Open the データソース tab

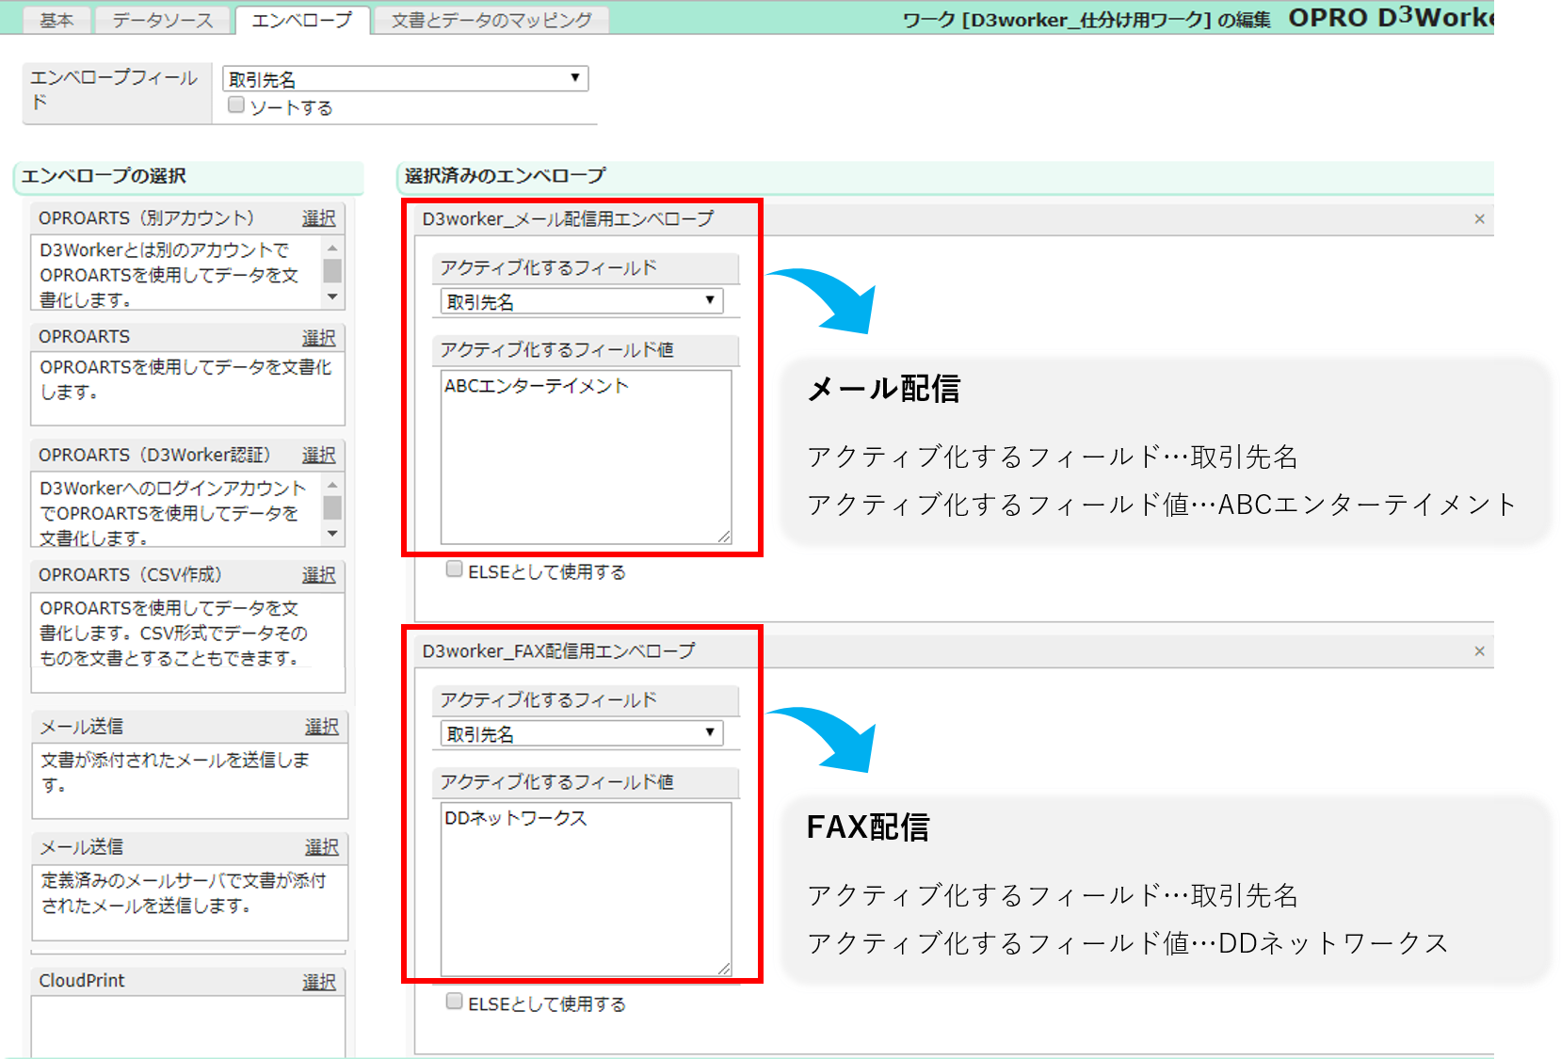(162, 20)
